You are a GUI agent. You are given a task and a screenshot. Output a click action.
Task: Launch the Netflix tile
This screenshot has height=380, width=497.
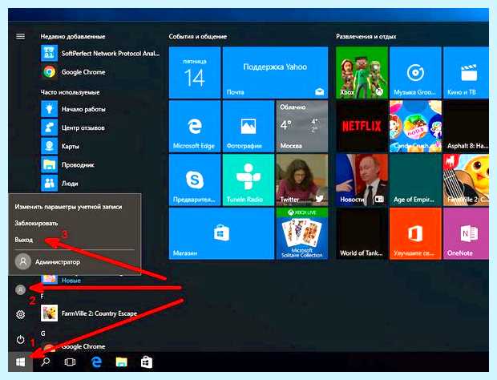pos(362,126)
